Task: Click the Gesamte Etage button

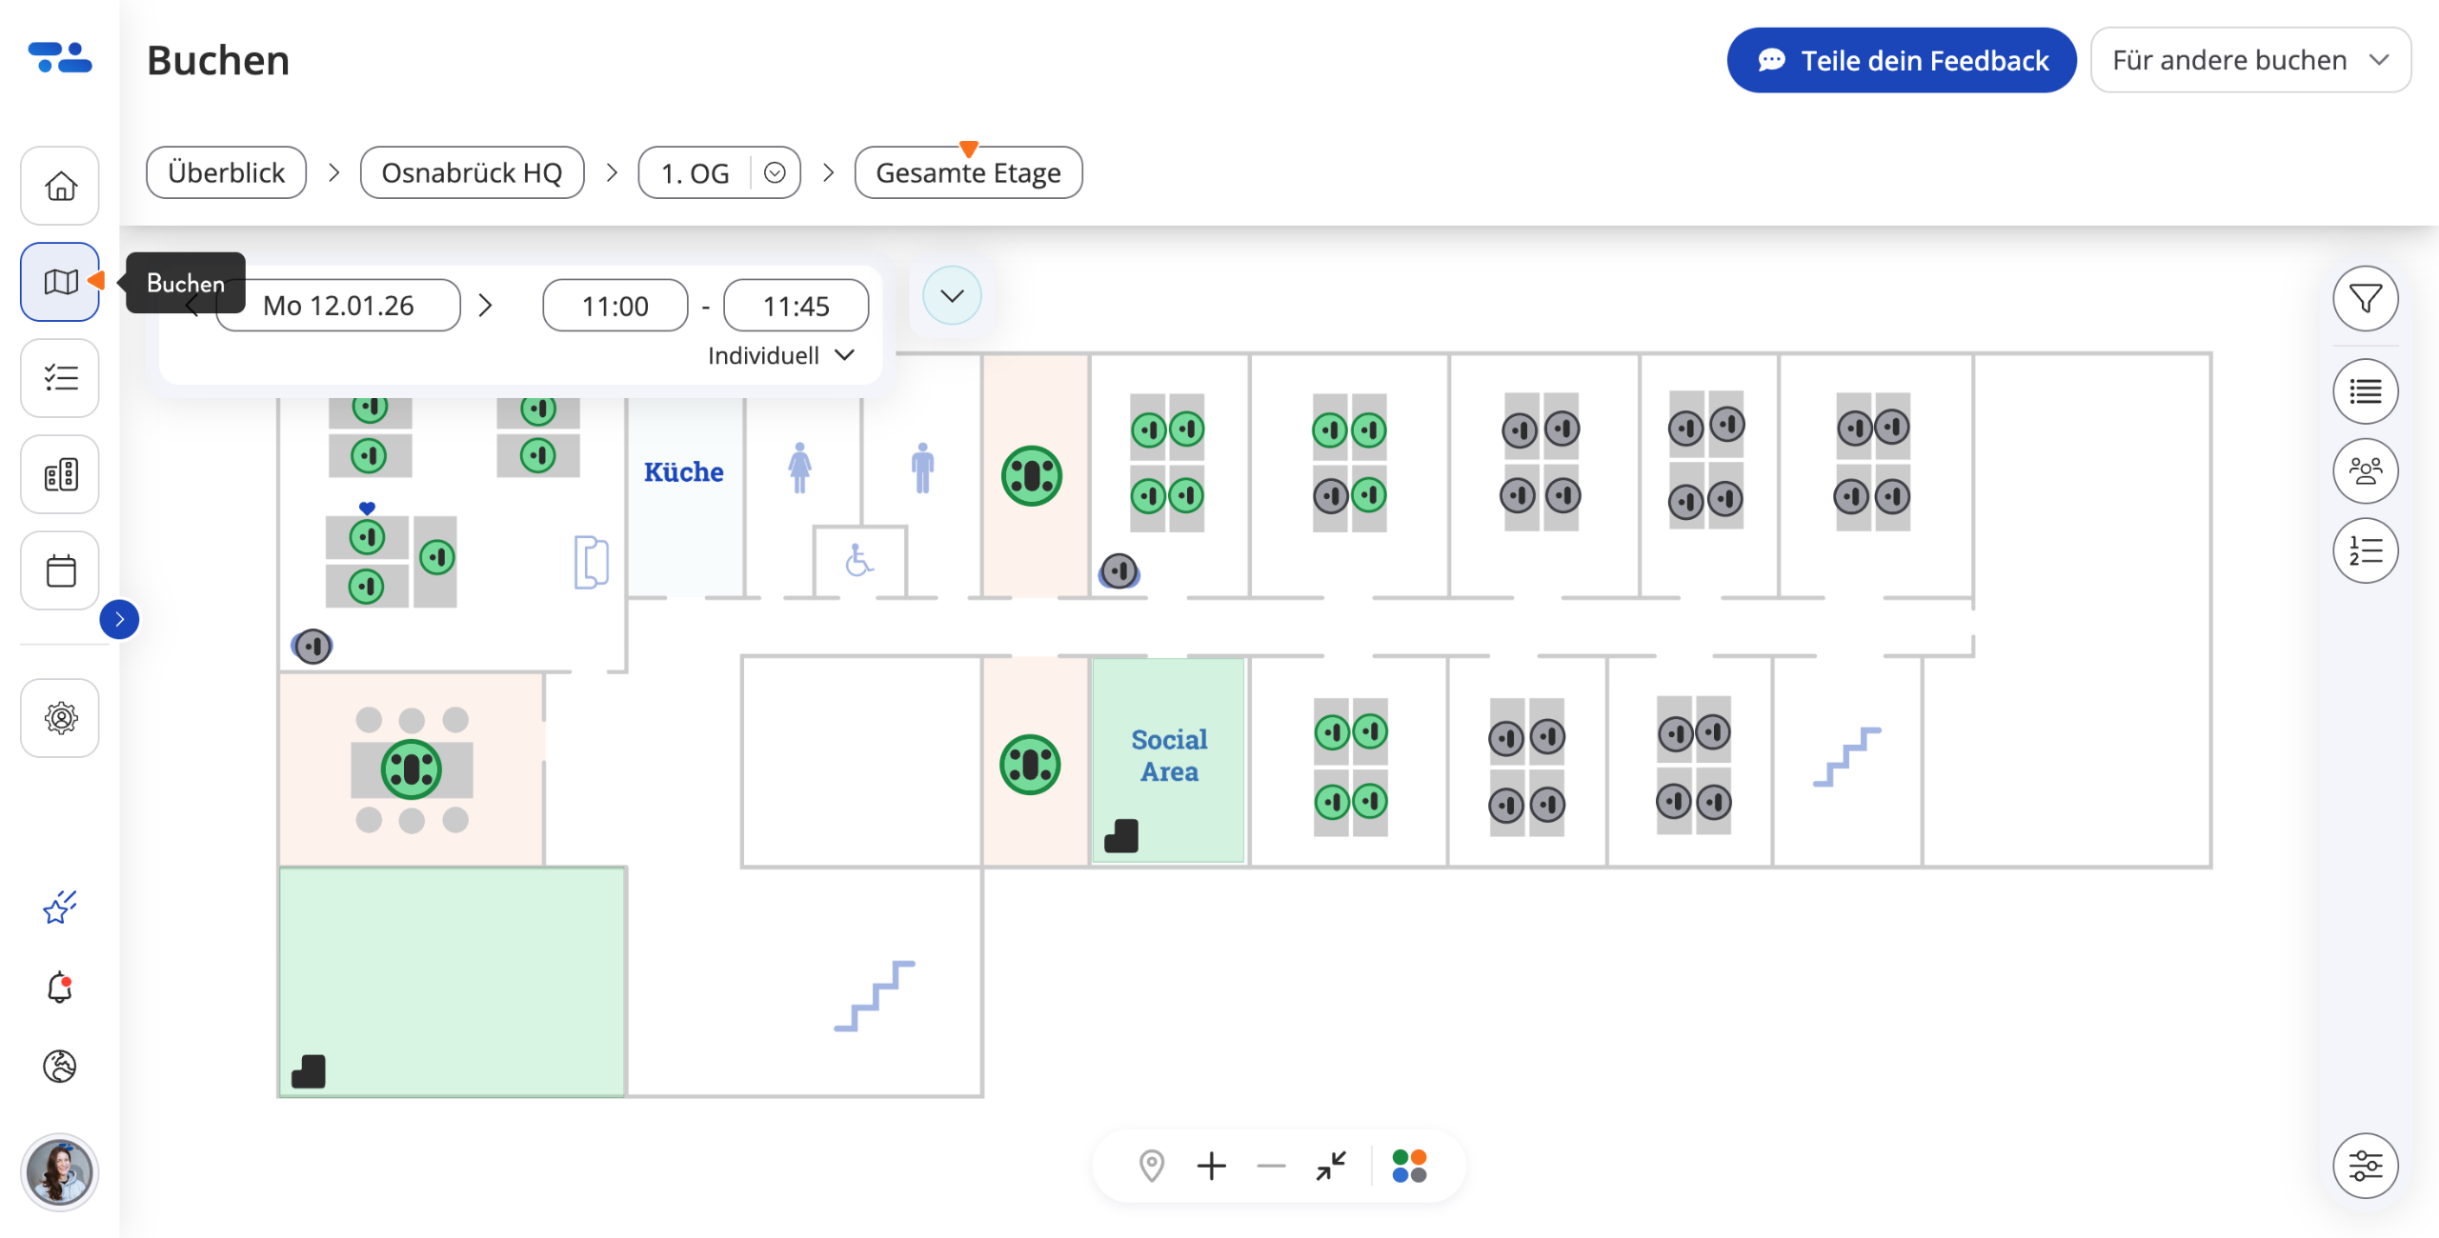Action: click(968, 172)
